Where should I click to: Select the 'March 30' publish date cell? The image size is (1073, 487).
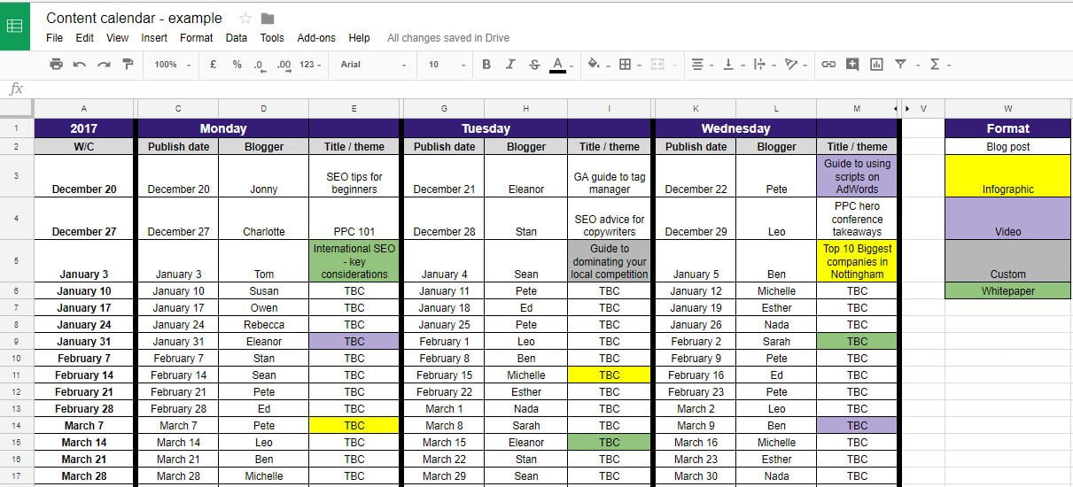(696, 475)
